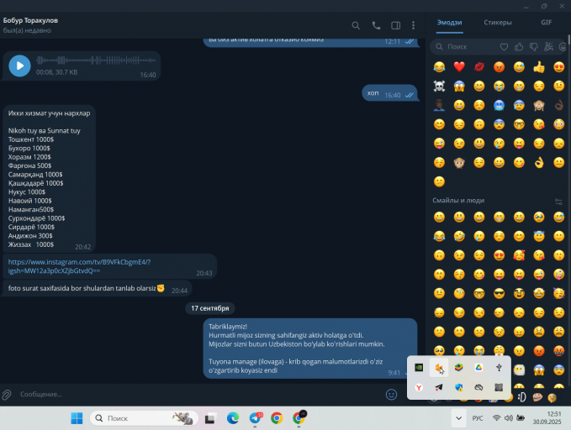Insert the yellow OK hand emoji
Image resolution: width=571 pixels, height=430 pixels.
point(539,162)
